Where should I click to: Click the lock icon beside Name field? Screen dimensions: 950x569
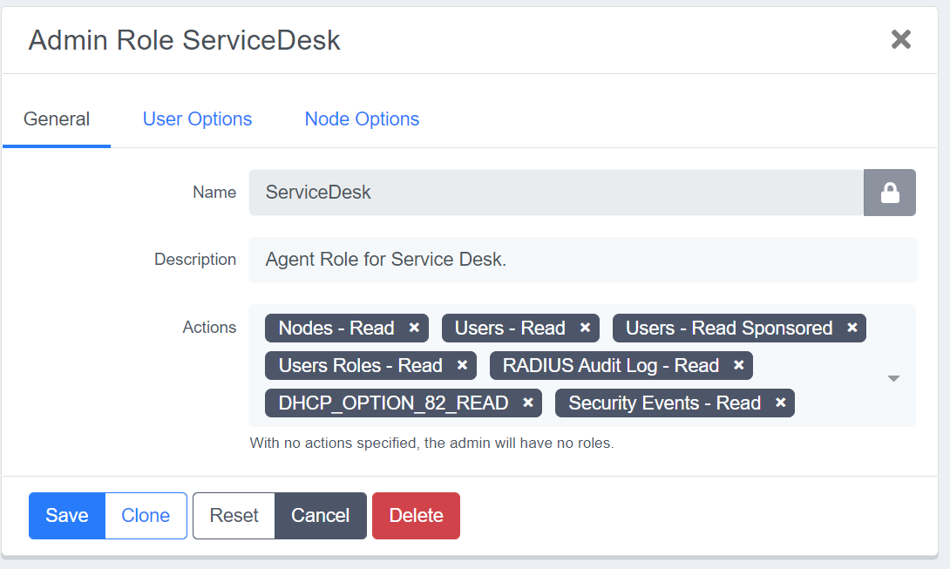889,193
